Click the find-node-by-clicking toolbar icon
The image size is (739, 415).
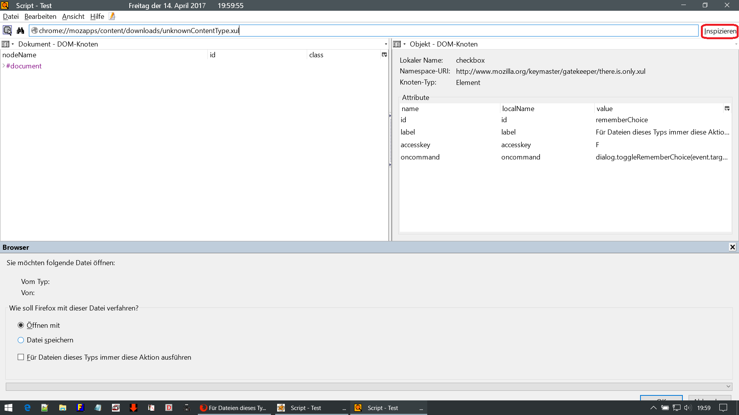tap(7, 30)
